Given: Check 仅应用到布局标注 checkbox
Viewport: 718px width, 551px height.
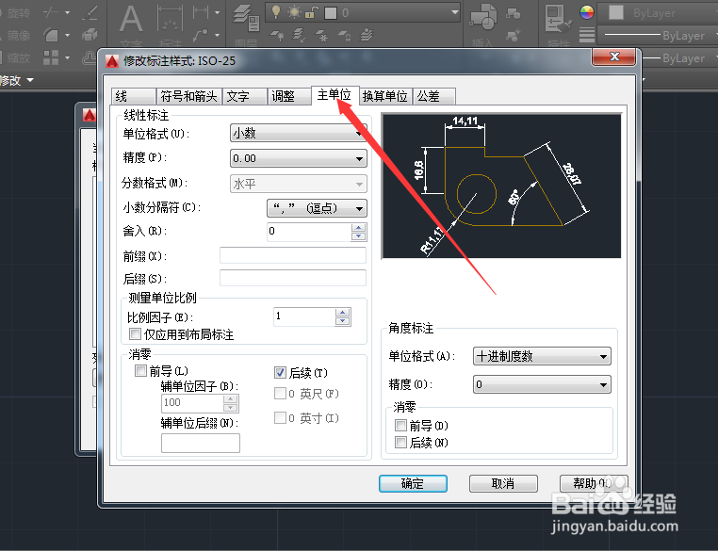Looking at the screenshot, I should 135,333.
